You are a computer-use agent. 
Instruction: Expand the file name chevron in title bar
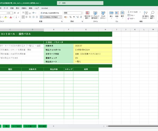coord(40,3)
